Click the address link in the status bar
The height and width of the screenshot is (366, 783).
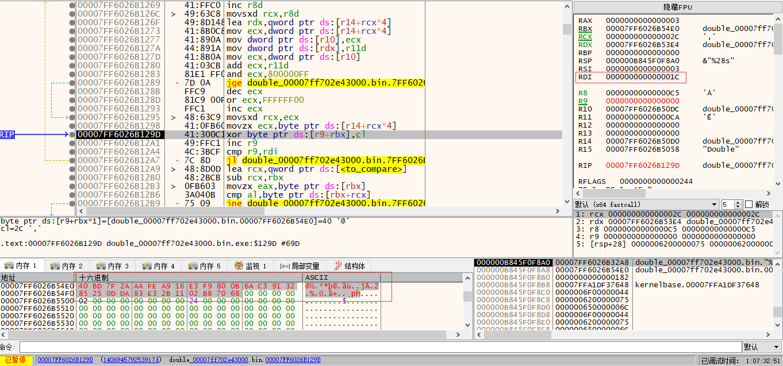64,360
